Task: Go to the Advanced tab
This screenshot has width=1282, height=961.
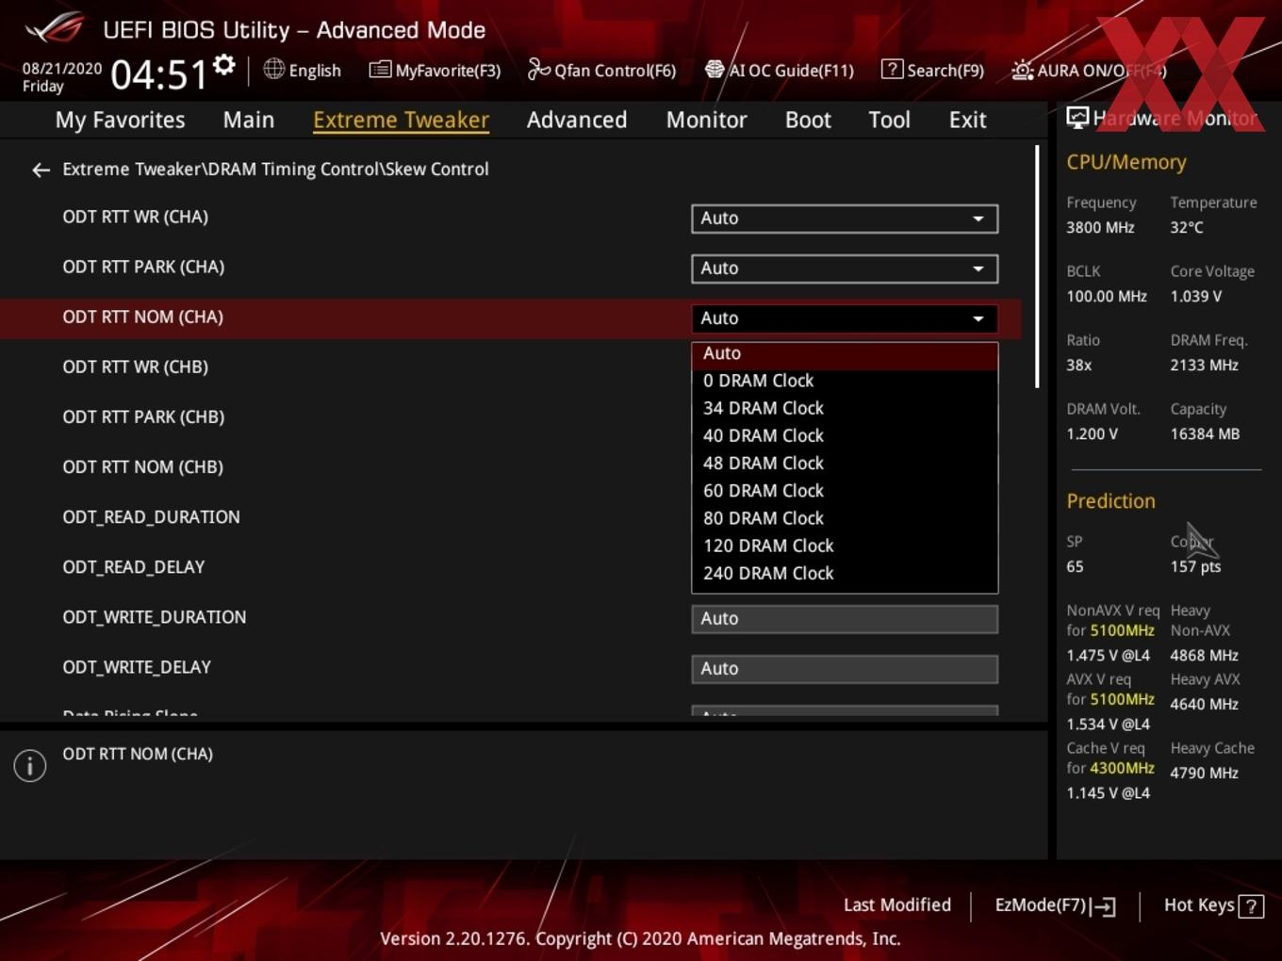Action: click(577, 120)
